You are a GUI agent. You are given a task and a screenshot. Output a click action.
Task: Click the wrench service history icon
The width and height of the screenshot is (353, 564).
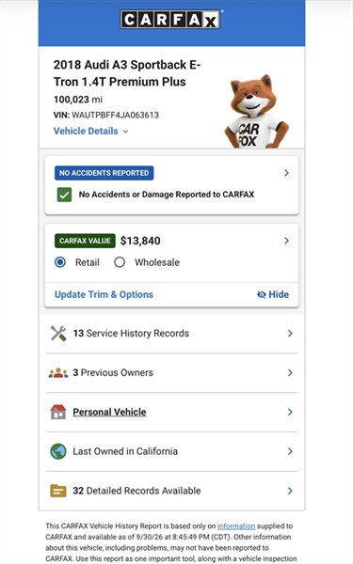[x=58, y=334]
